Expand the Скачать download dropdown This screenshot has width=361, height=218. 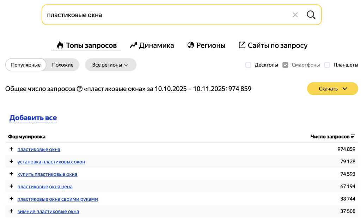[332, 89]
